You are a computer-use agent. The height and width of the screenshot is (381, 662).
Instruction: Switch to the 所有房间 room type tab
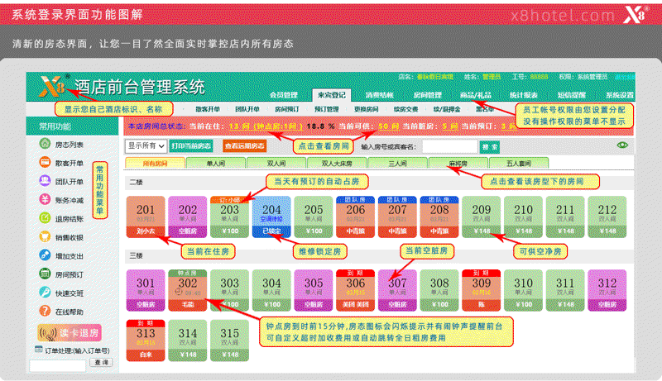coord(155,163)
